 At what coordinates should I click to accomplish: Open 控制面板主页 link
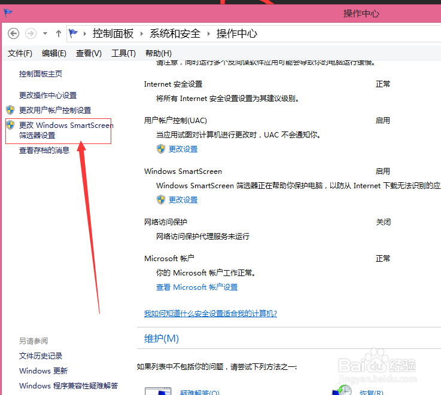click(41, 74)
